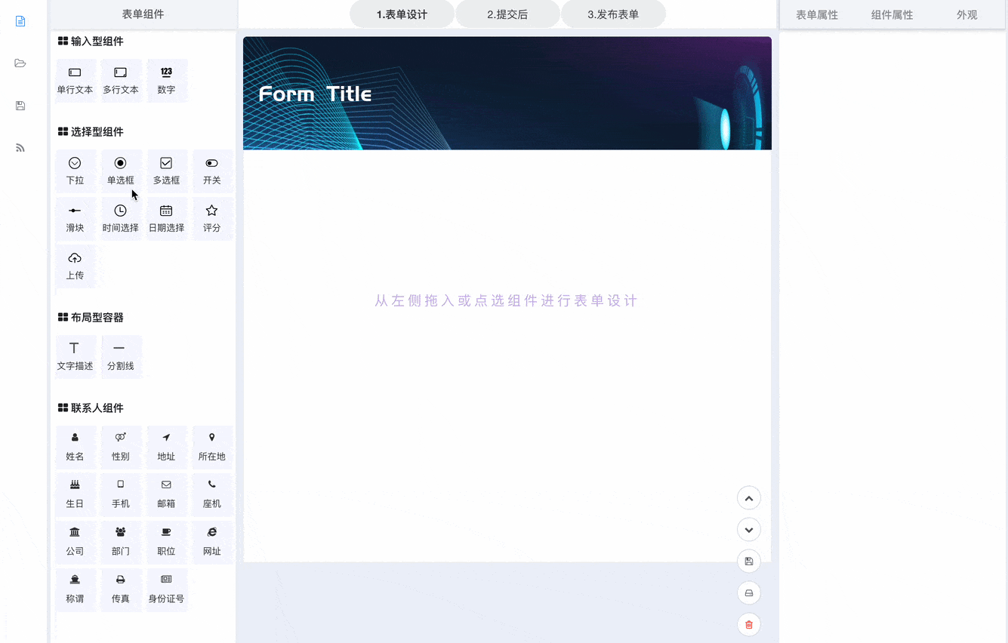Screen dimensions: 1008x643
Task: Click the new document icon in left sidebar
Action: pos(20,21)
